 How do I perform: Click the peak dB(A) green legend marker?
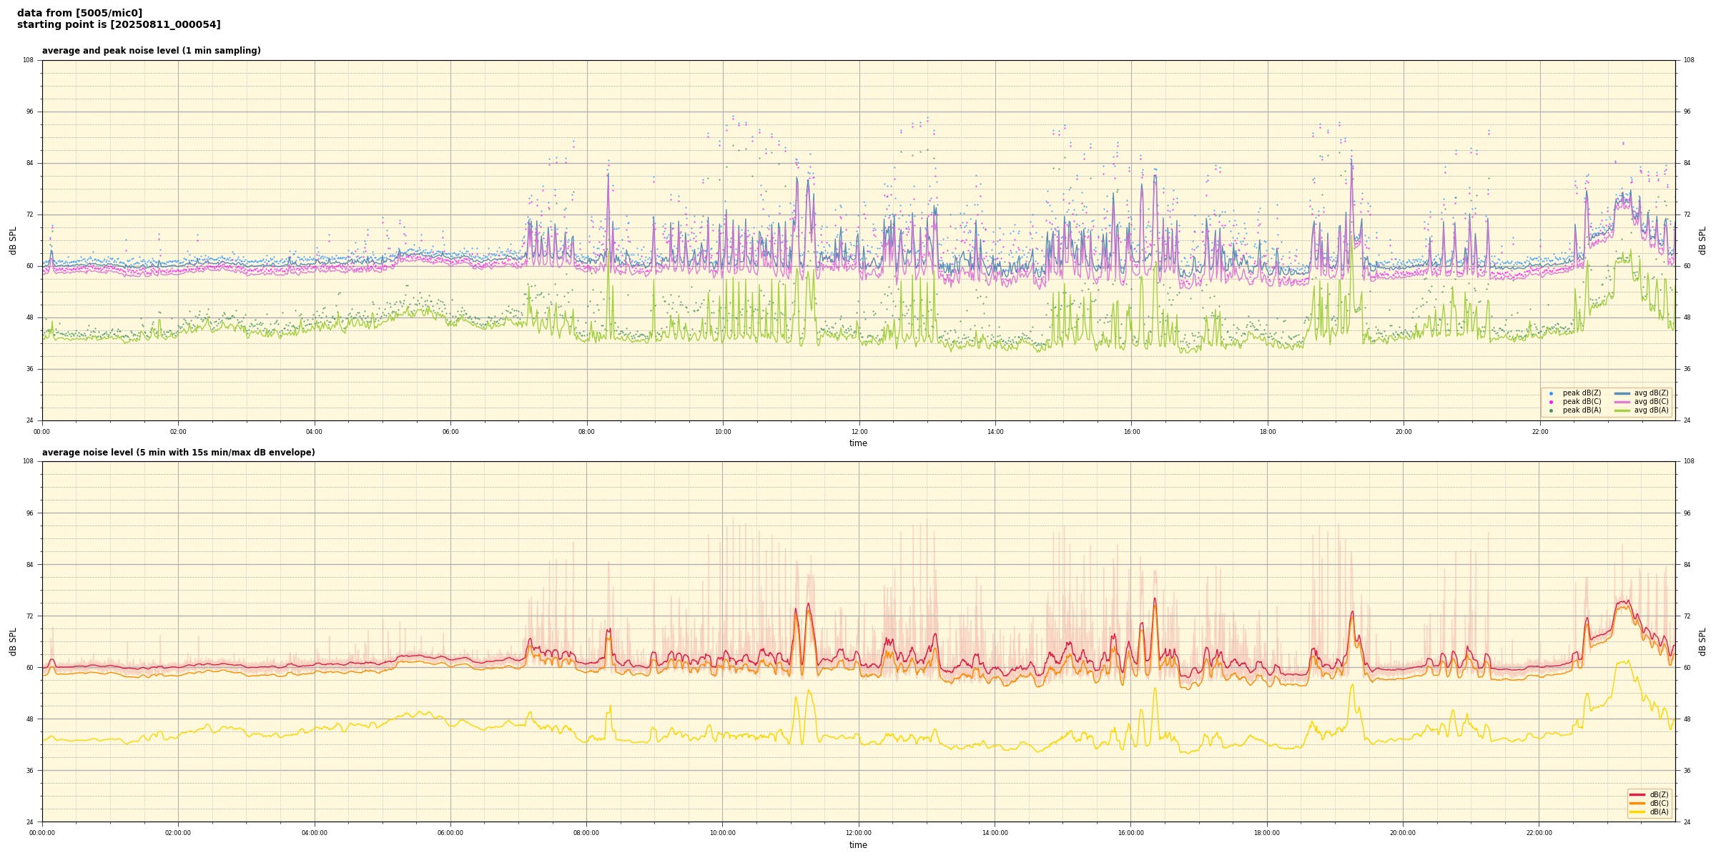pyautogui.click(x=1551, y=410)
